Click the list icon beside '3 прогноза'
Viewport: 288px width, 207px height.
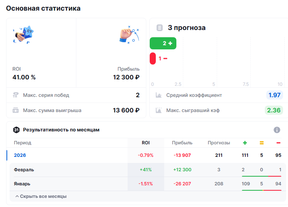pyautogui.click(x=160, y=28)
